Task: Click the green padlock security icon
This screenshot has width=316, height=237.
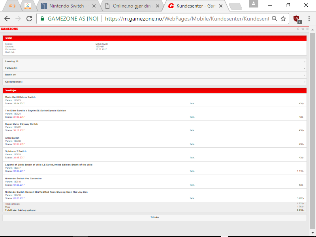Action: click(42, 19)
